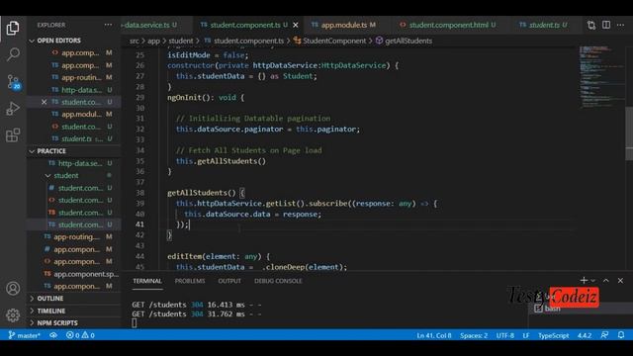
Task: Click the student breadcrumb folder
Action: [x=180, y=41]
